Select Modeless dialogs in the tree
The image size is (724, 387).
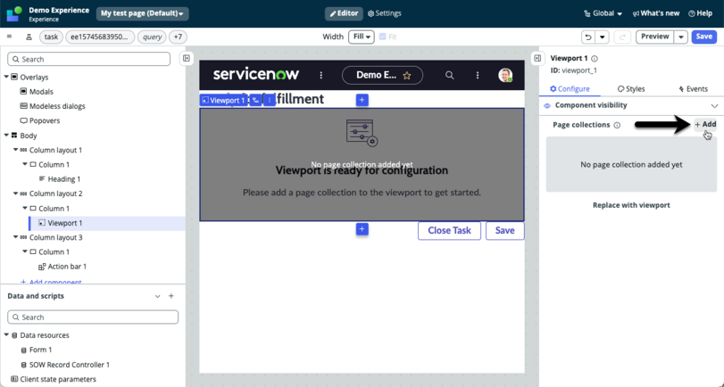point(53,106)
